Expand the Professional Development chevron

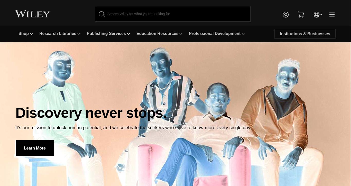click(x=243, y=34)
